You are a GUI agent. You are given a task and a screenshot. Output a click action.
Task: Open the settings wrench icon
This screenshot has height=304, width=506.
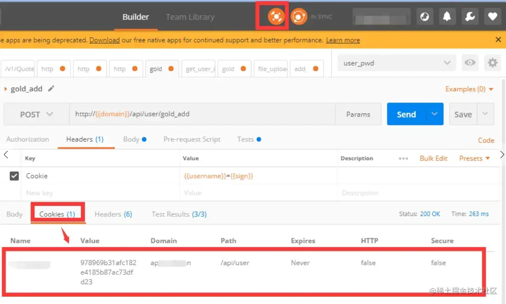coord(470,17)
